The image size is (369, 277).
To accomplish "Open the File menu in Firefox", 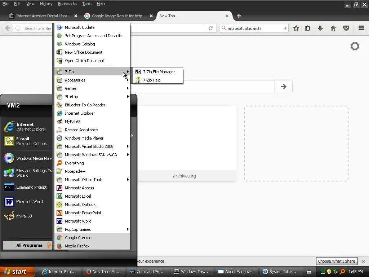I will [5, 4].
